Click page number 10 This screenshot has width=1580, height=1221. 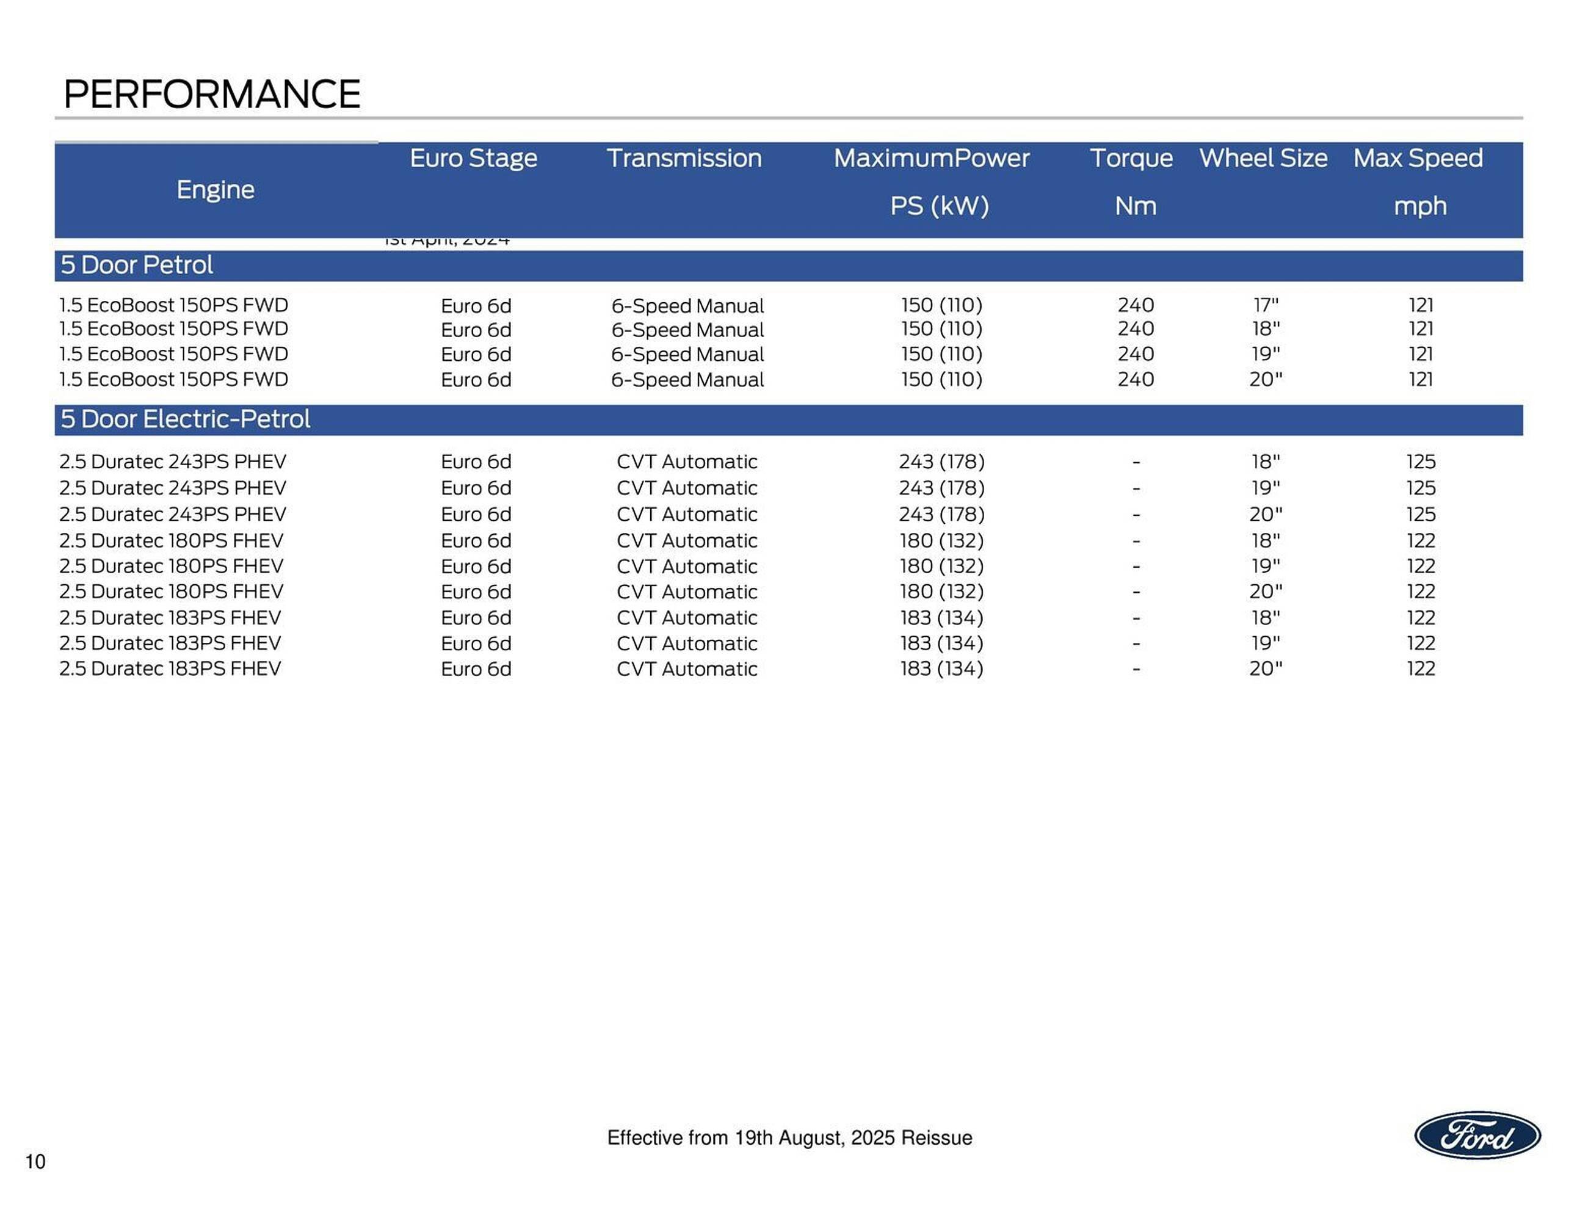pyautogui.click(x=35, y=1162)
